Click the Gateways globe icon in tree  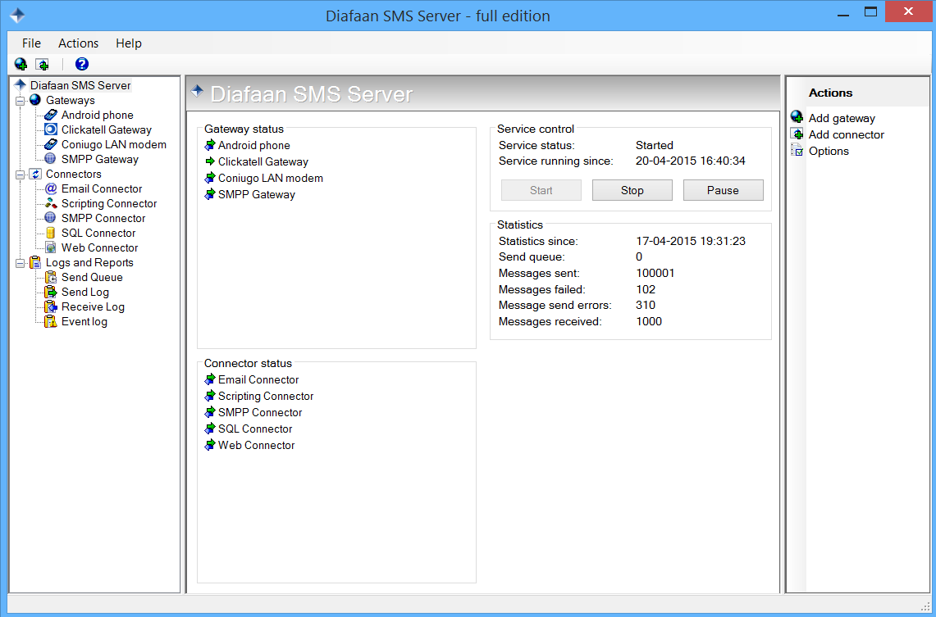pyautogui.click(x=35, y=99)
